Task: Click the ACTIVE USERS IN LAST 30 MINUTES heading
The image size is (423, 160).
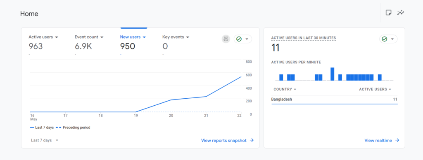Action: coord(304,38)
